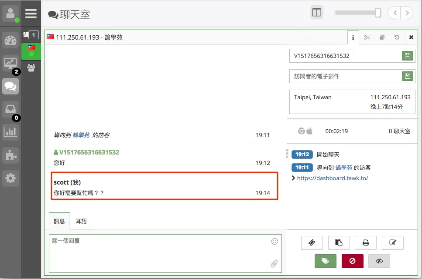
Task: Switch to the 訊息 tab
Action: point(59,221)
